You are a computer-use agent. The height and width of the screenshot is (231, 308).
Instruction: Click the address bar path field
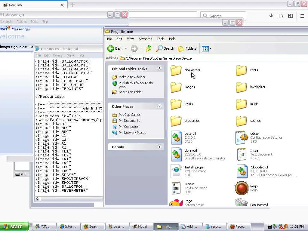pyautogui.click(x=214, y=58)
